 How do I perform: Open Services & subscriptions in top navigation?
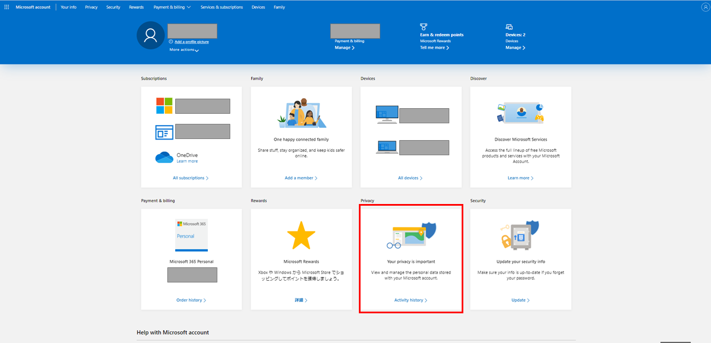click(221, 7)
